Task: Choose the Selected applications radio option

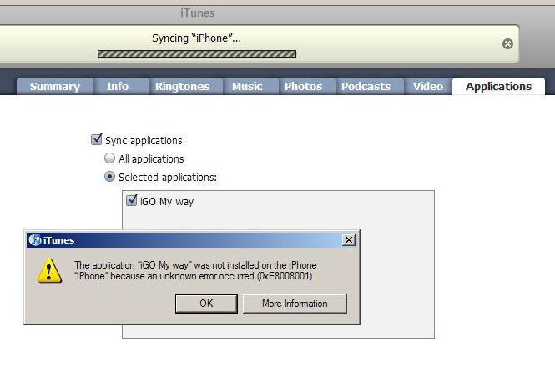Action: coord(109,177)
